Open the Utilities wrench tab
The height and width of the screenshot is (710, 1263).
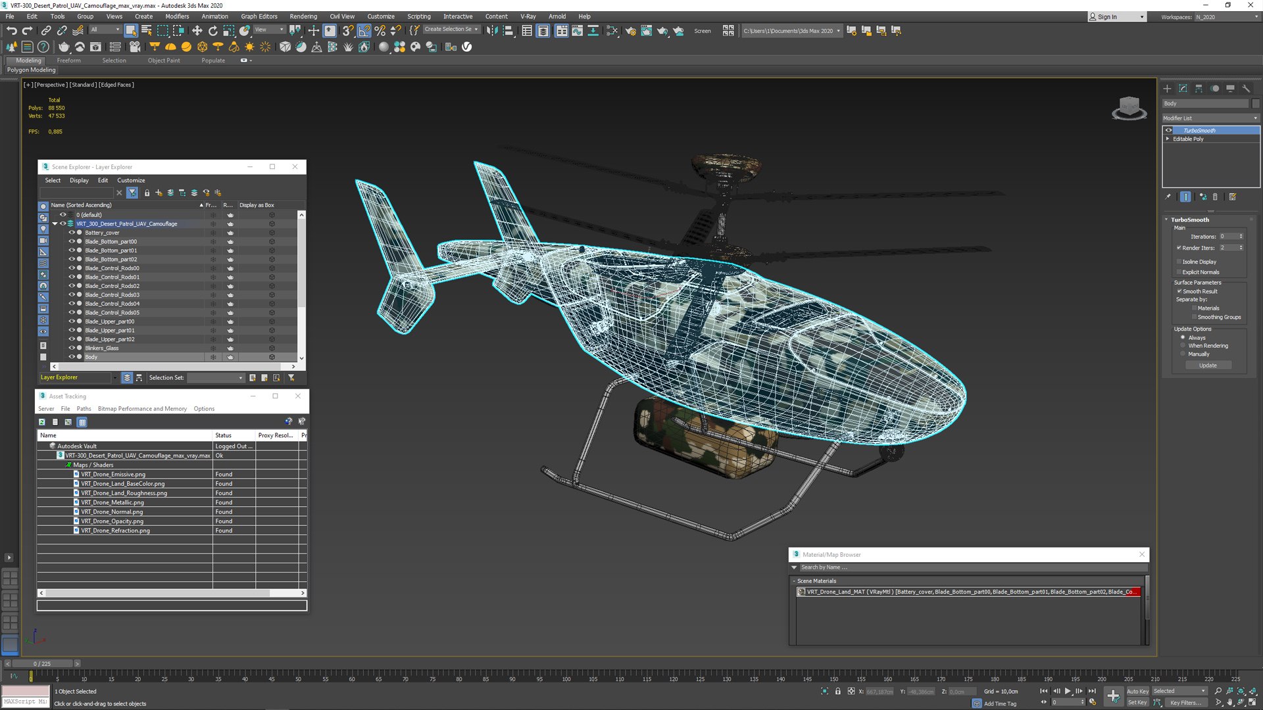(x=1246, y=88)
